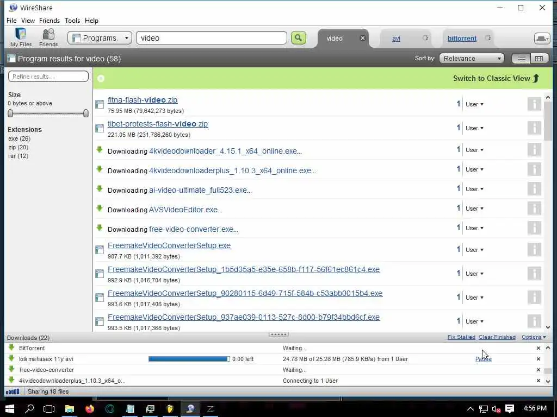Show info for 4kvideodownloader_4.15.1 row
Viewport: 557px width, 417px height.
pyautogui.click(x=534, y=150)
